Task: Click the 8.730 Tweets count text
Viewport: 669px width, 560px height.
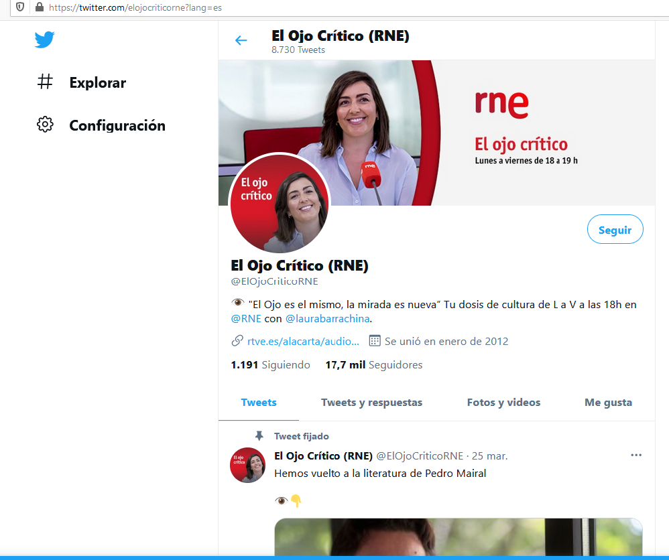Action: tap(298, 50)
